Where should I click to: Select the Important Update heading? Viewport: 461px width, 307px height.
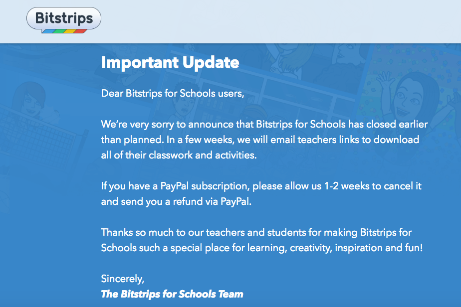coord(170,63)
